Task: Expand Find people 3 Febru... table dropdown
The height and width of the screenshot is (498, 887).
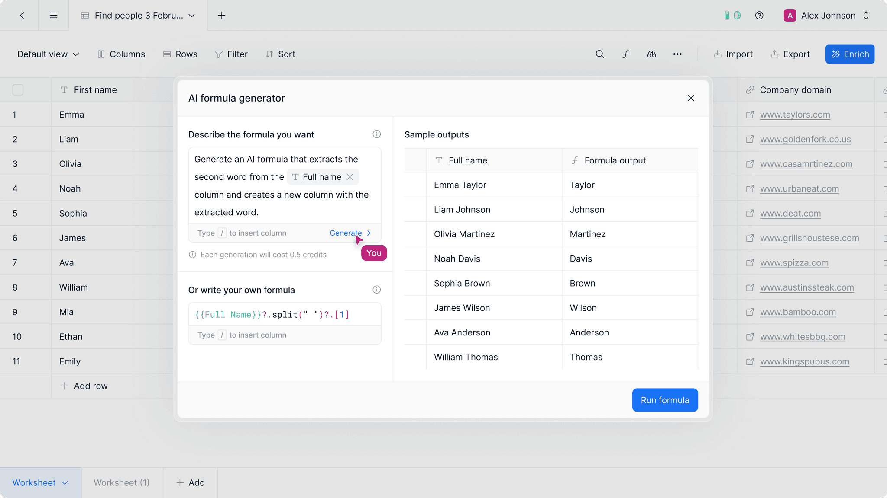Action: (x=191, y=16)
